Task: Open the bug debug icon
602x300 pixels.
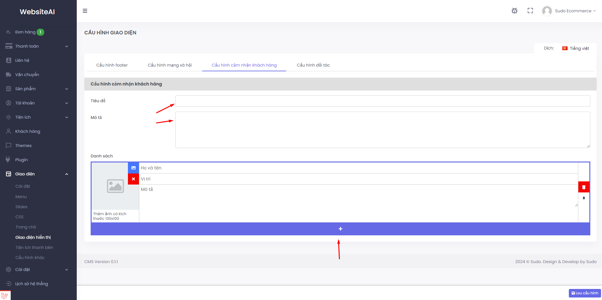Action: pos(515,11)
